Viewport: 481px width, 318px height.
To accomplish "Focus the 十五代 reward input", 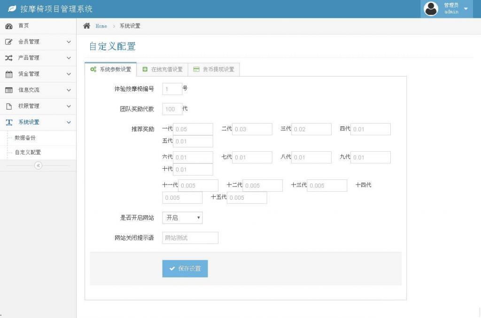I will [x=247, y=198].
